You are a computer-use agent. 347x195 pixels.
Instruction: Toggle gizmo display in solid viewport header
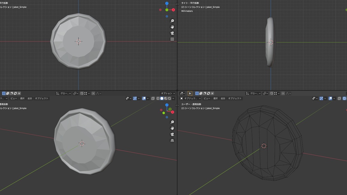tap(135, 99)
